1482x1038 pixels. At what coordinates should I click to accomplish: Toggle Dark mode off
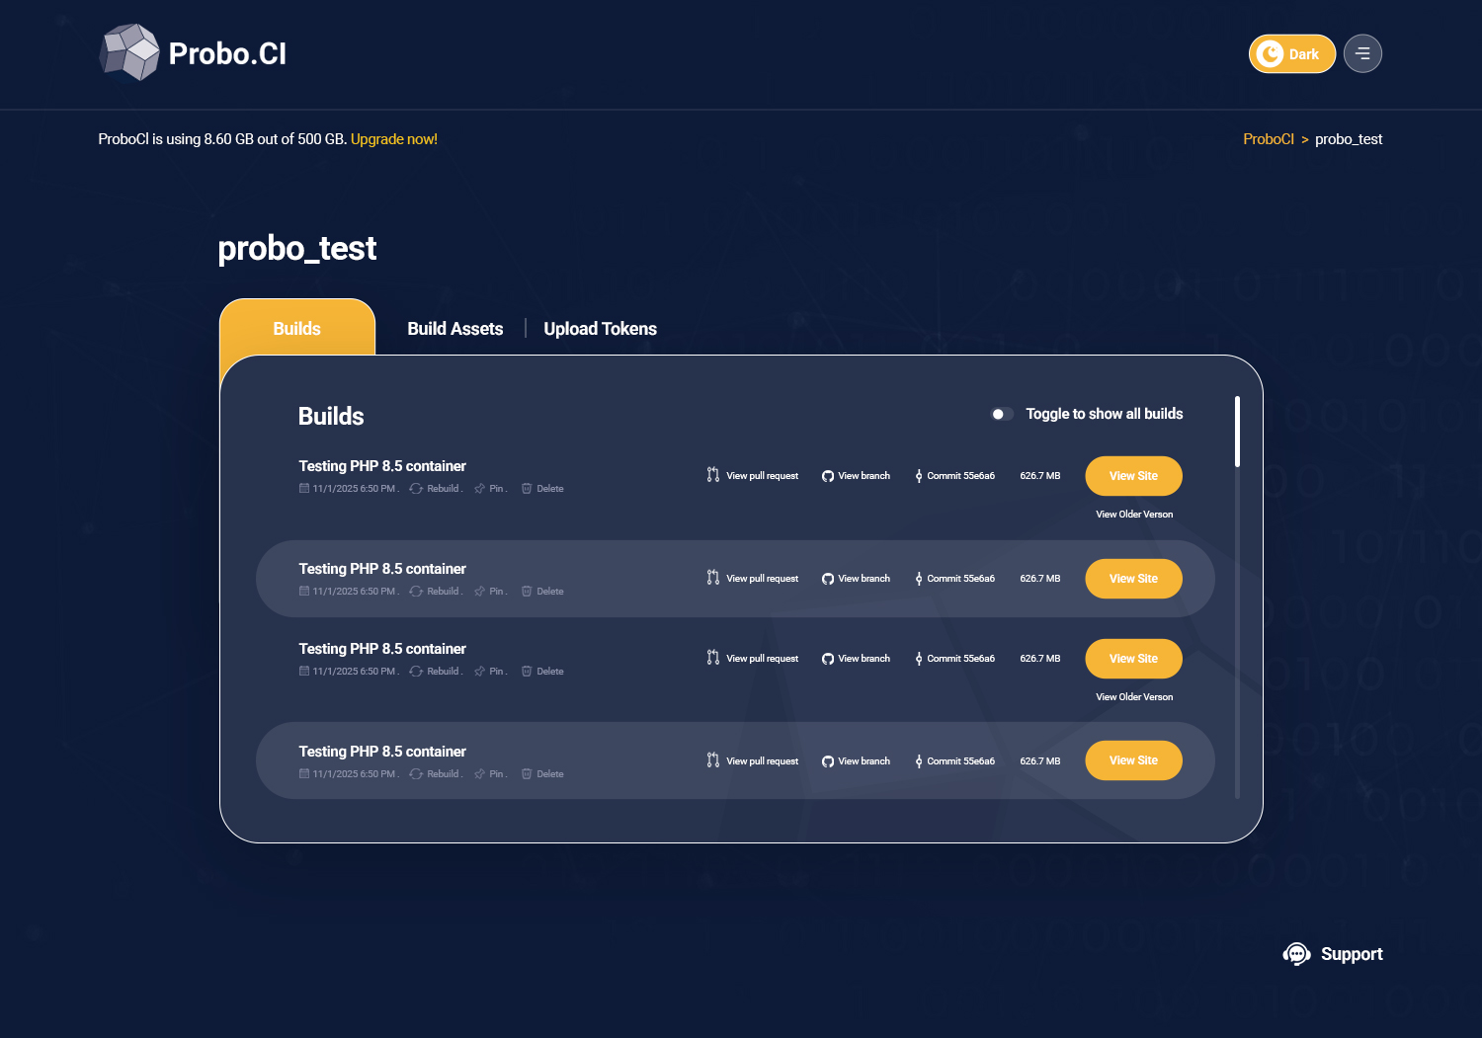1291,53
